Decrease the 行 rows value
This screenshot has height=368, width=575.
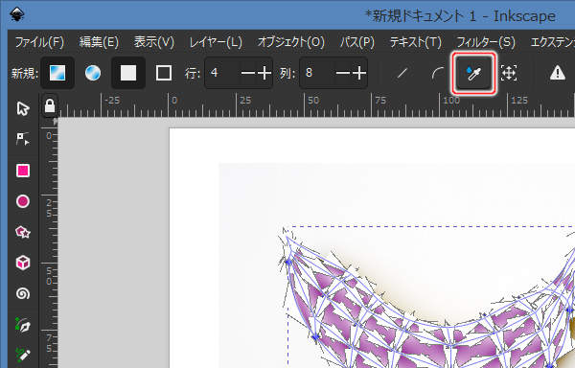click(x=248, y=73)
